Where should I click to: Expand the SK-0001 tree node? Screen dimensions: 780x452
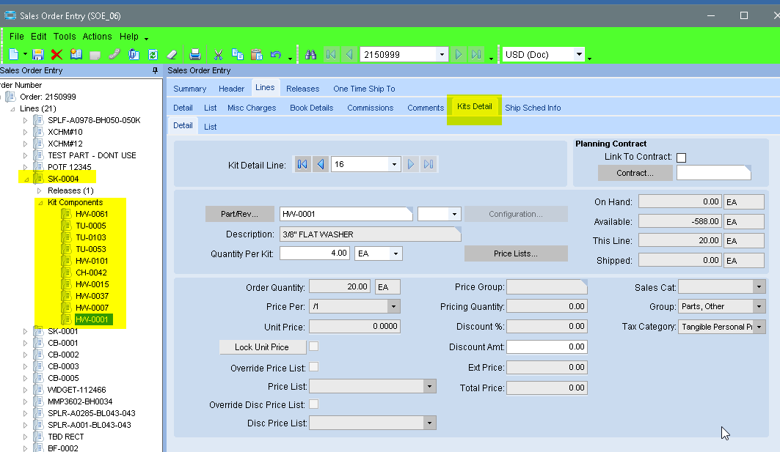click(26, 331)
